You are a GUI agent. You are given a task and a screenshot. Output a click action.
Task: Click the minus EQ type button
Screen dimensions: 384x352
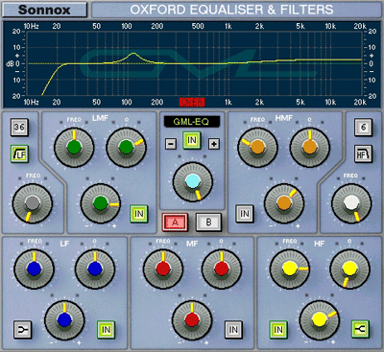(x=171, y=144)
